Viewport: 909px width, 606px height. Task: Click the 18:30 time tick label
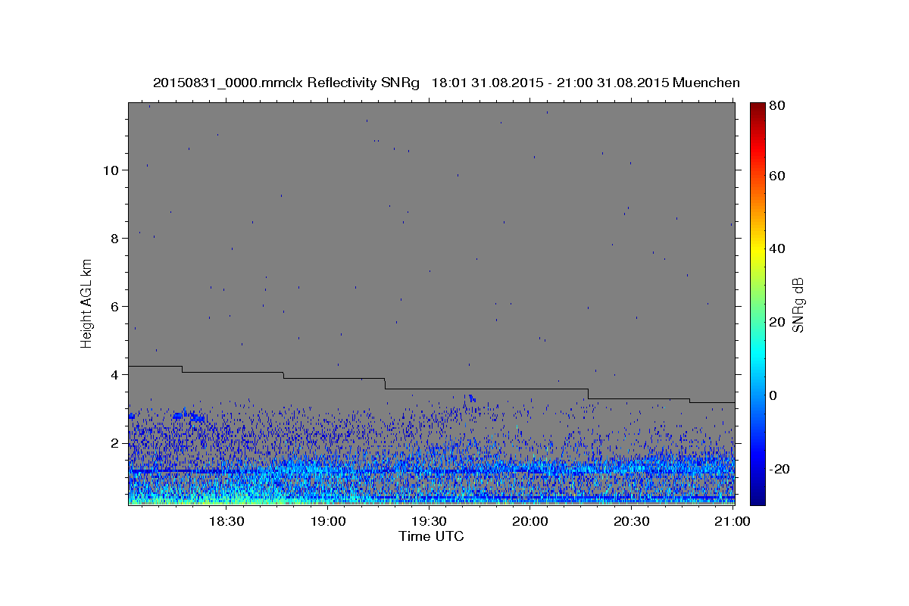click(226, 522)
